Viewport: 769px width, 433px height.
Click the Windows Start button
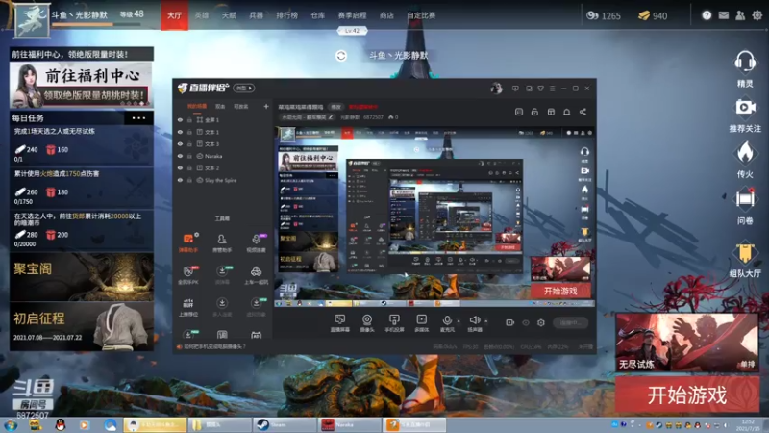click(x=10, y=424)
